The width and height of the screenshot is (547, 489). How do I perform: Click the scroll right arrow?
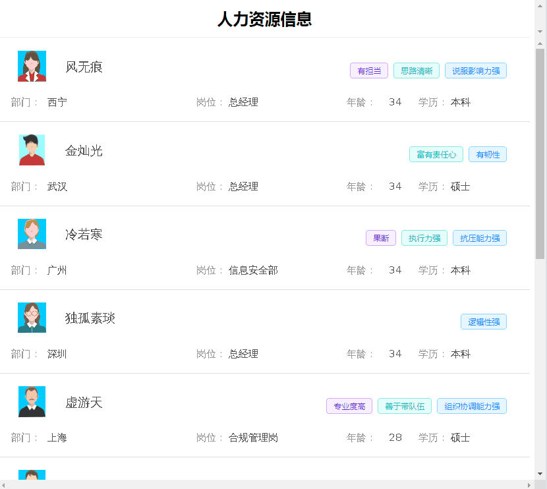click(529, 484)
